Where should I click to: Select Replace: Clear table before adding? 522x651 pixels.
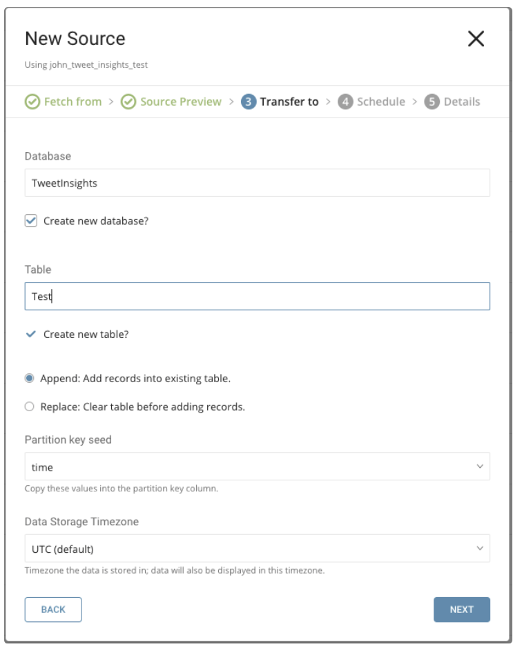pos(30,407)
